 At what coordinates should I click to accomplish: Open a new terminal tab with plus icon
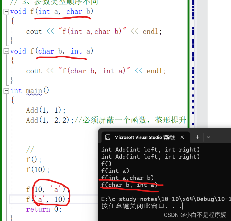[197, 137]
